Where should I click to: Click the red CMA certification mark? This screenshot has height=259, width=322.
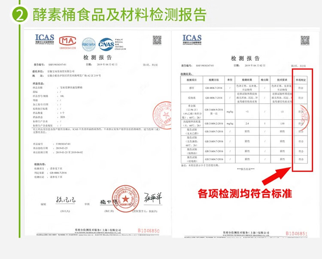pyautogui.click(x=67, y=41)
